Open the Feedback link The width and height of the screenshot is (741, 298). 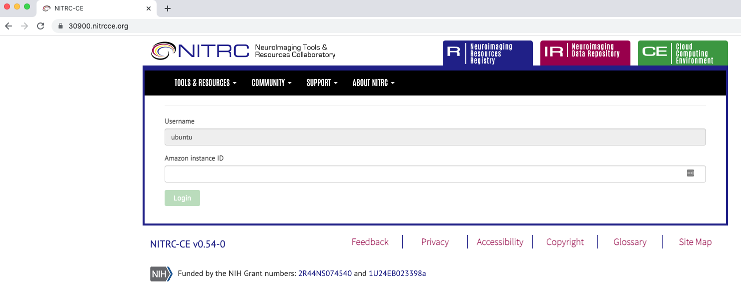click(x=370, y=242)
